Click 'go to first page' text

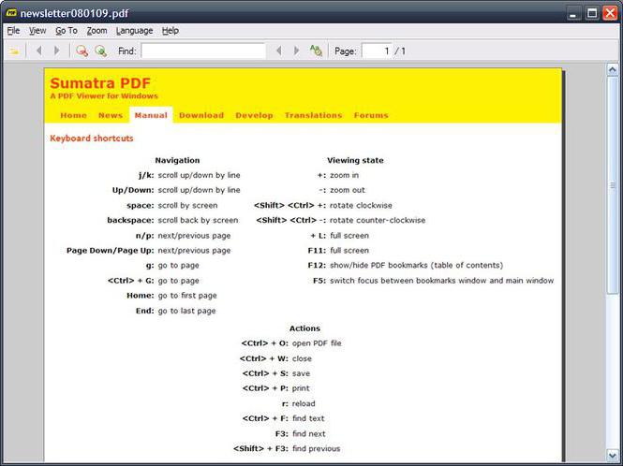pos(187,296)
